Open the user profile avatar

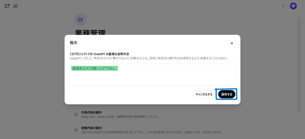pos(293,6)
